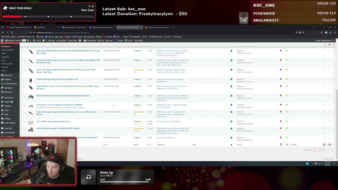Image resolution: width=338 pixels, height=190 pixels.
Task: Click Trash under Colored Chain Tensioner row
Action: point(57,108)
